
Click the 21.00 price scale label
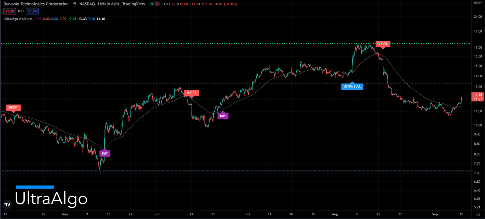pos(477,17)
